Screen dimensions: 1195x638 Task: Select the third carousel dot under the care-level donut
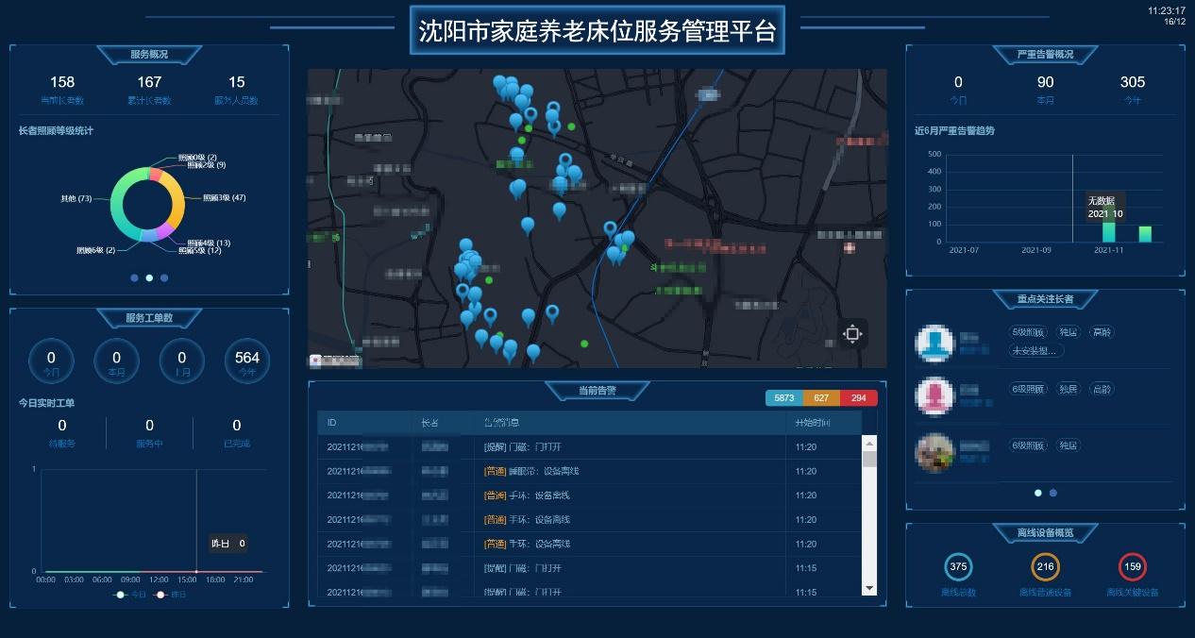click(162, 277)
